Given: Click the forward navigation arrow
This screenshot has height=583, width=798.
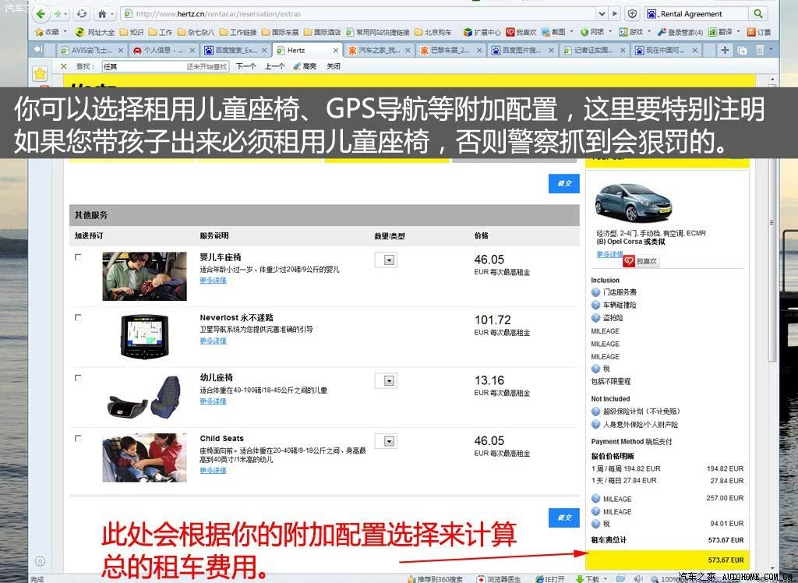Looking at the screenshot, I should (57, 14).
